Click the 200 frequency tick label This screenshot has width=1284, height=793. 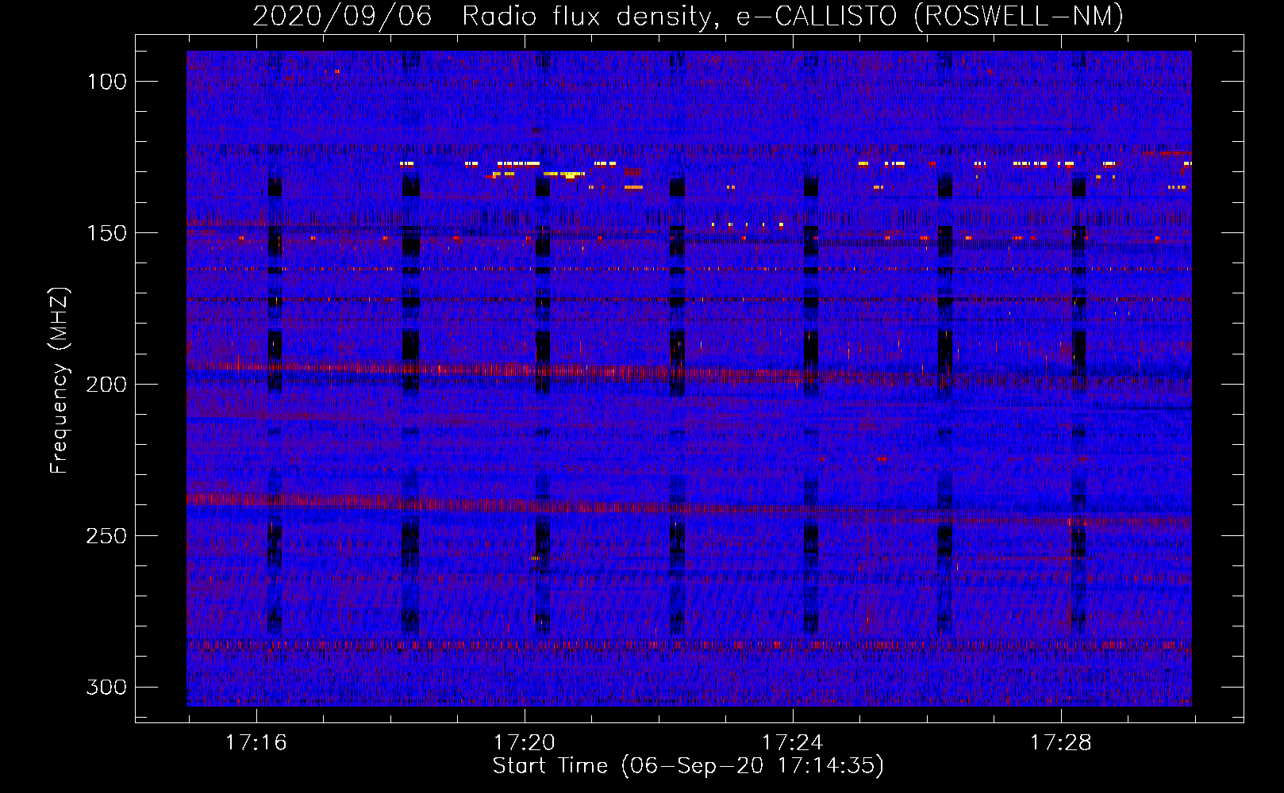pyautogui.click(x=106, y=385)
